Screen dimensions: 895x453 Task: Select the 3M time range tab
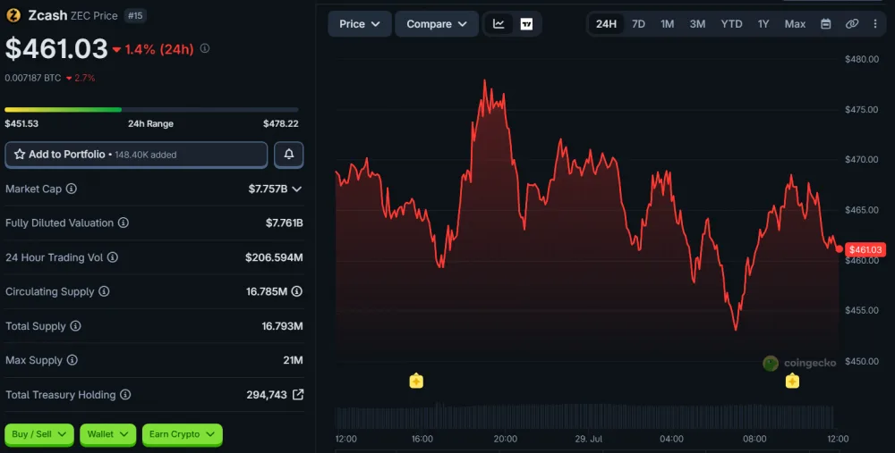(697, 24)
